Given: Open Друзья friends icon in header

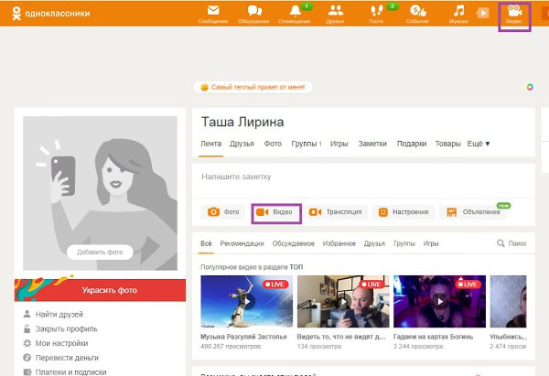Looking at the screenshot, I should pyautogui.click(x=335, y=13).
